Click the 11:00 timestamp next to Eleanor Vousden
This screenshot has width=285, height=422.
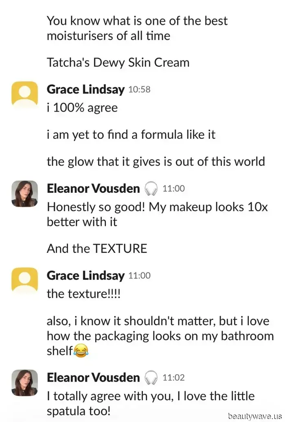(174, 189)
